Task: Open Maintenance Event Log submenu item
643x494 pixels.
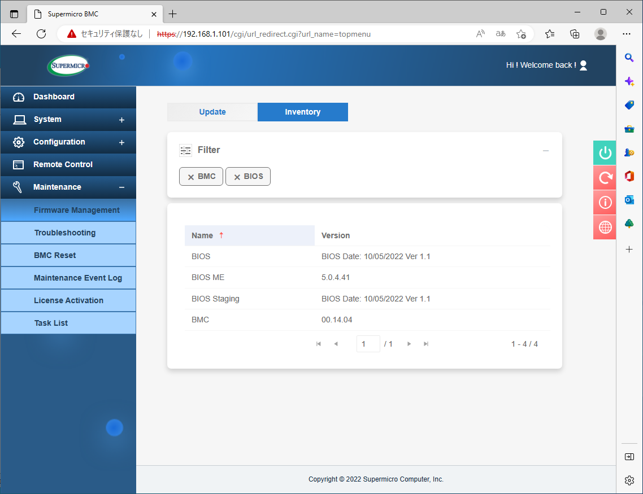Action: tap(68, 278)
